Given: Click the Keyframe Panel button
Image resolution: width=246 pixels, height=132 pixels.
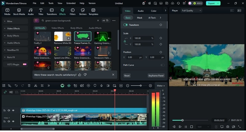Looking at the screenshot, I should pos(156,75).
